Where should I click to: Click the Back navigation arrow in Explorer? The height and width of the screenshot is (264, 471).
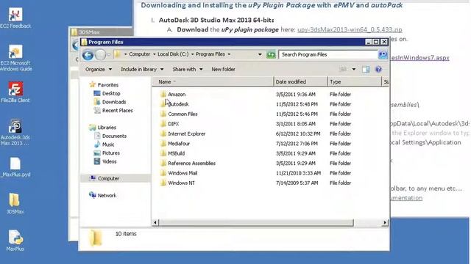click(88, 55)
